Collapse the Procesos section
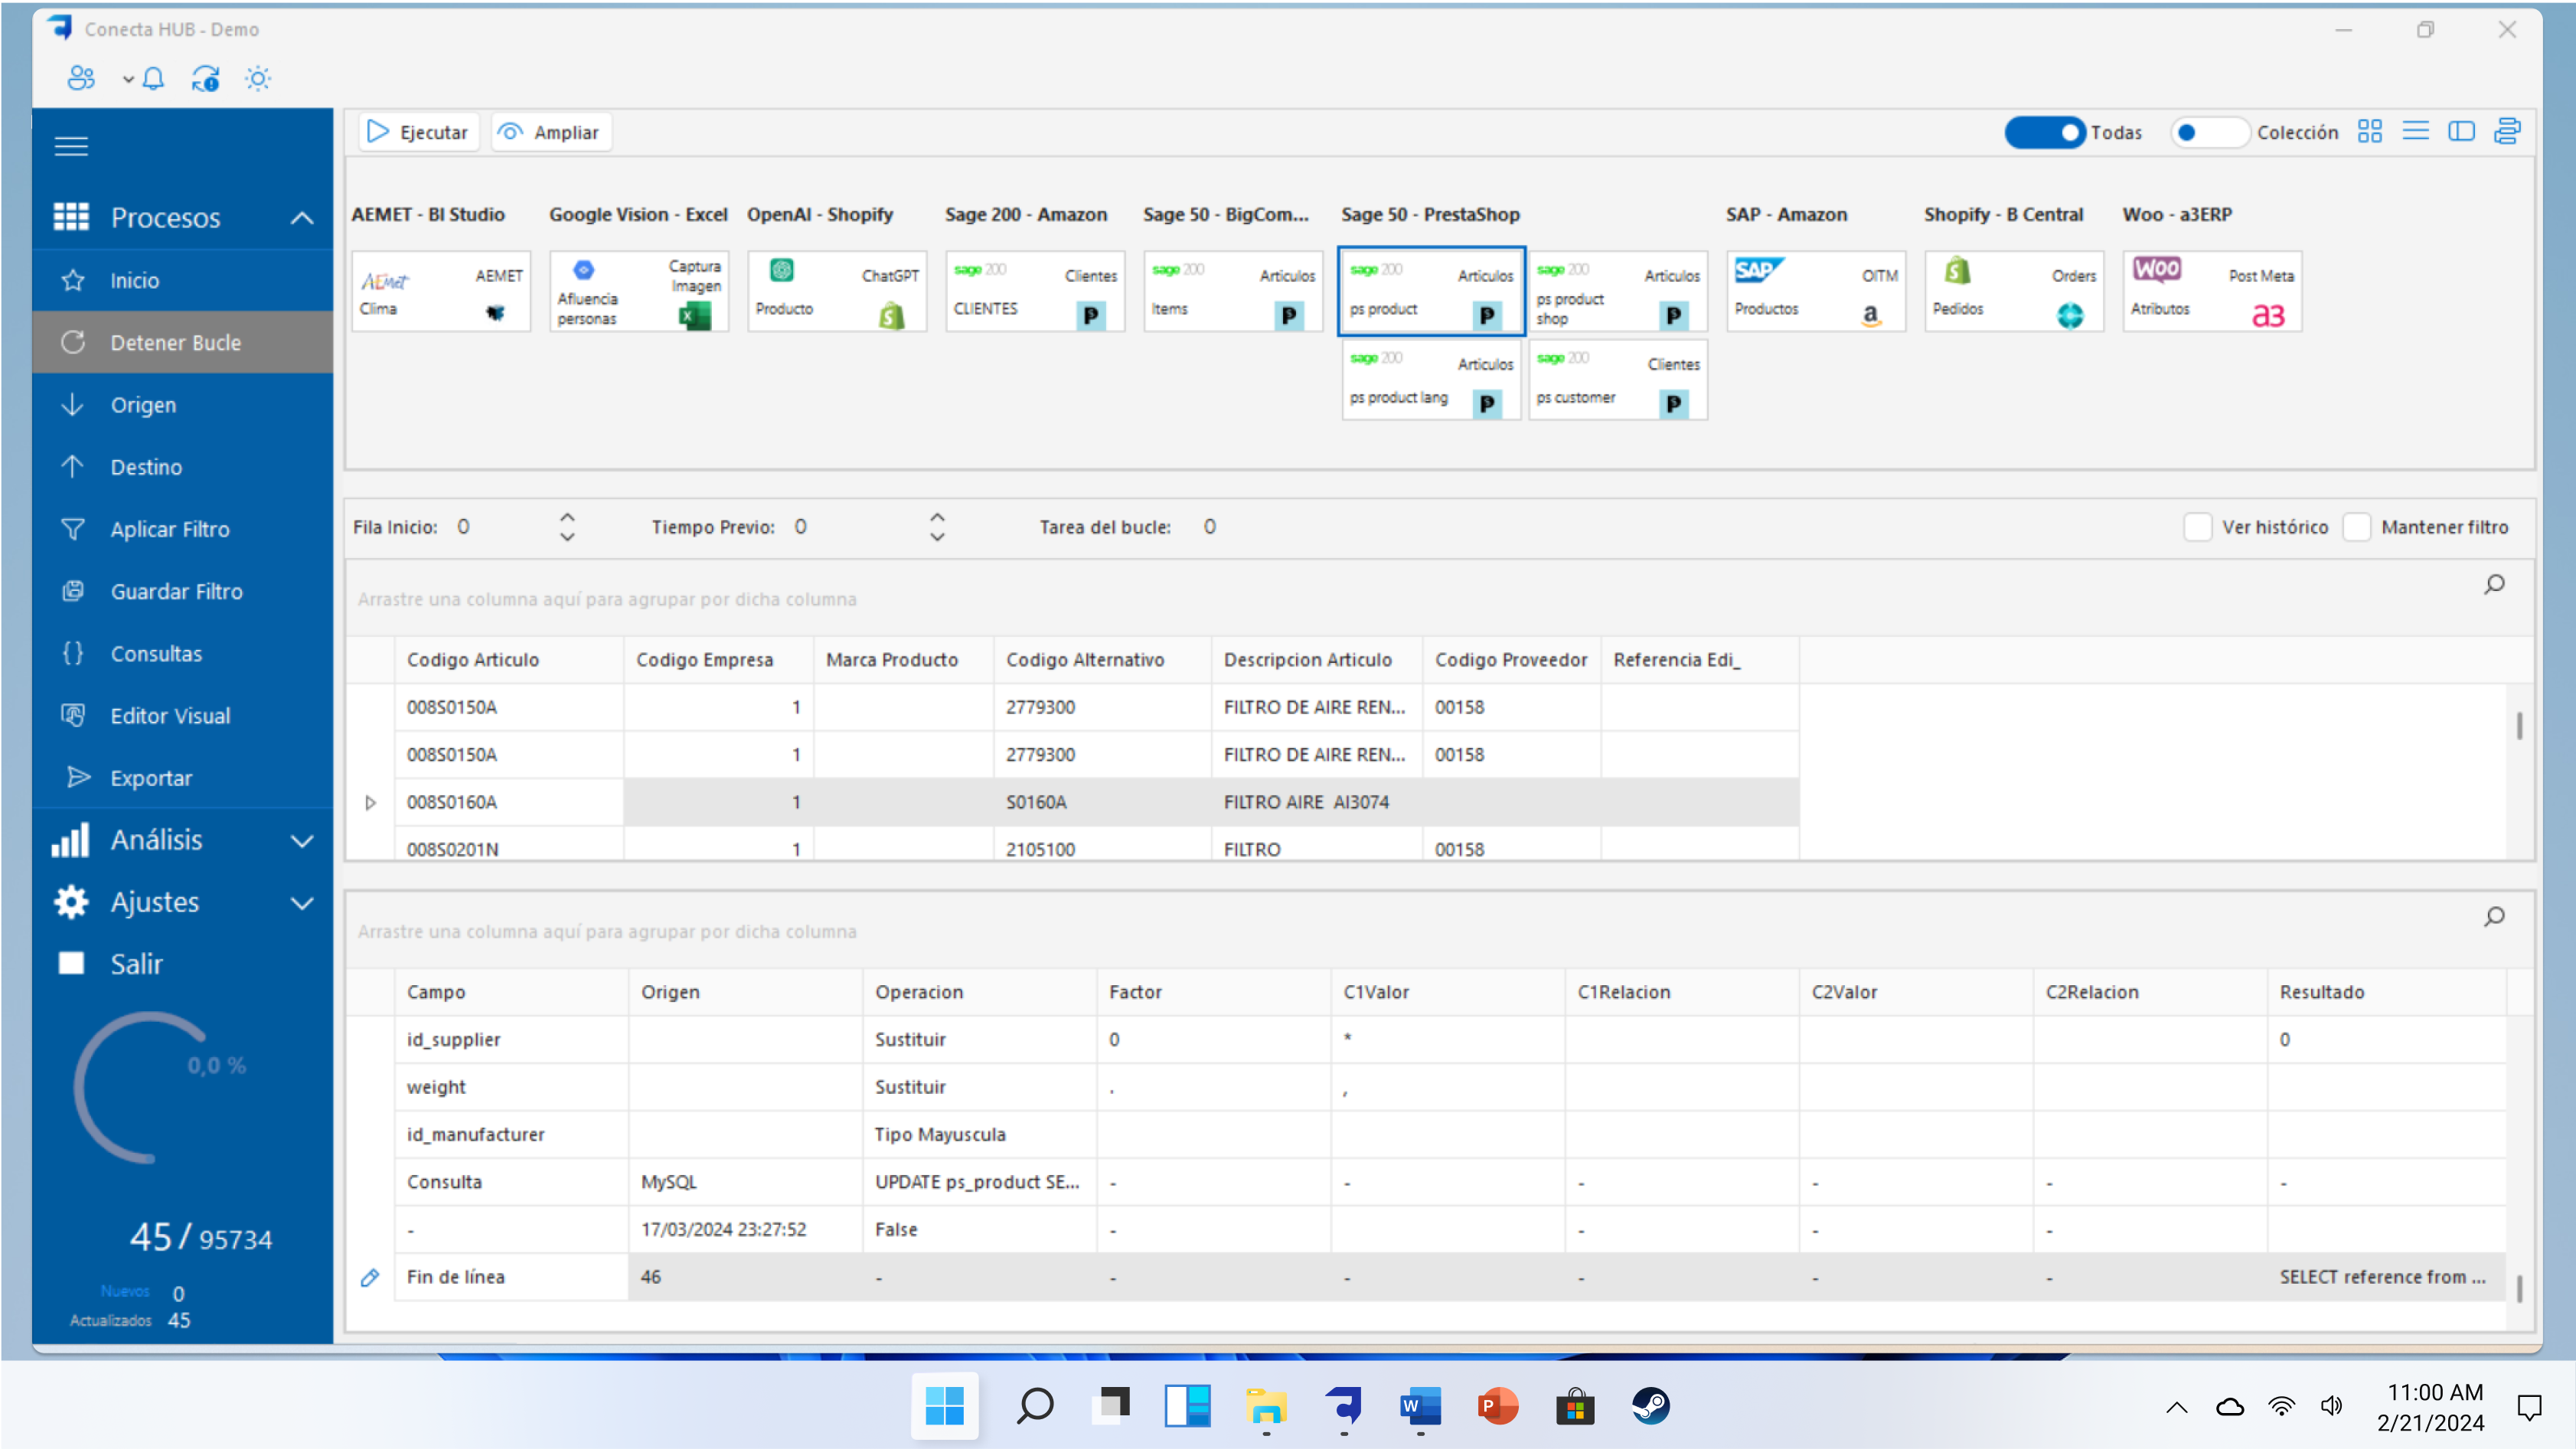This screenshot has width=2576, height=1449. [x=301, y=218]
